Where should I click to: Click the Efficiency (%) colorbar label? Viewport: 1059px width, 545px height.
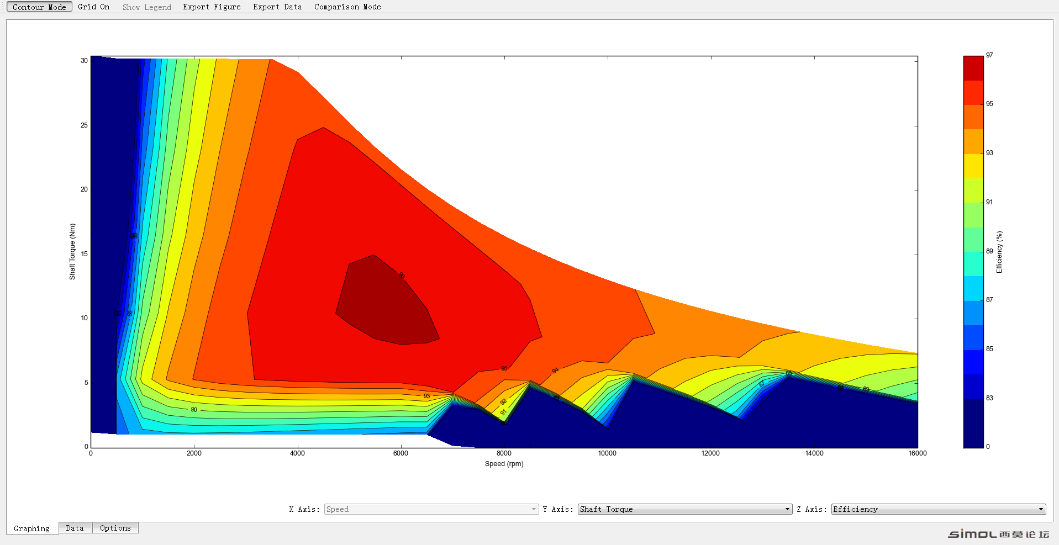[x=999, y=252]
